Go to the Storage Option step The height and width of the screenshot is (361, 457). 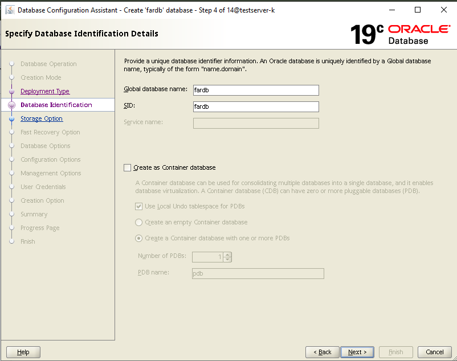point(42,118)
